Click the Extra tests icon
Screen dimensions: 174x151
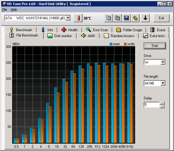point(145,36)
